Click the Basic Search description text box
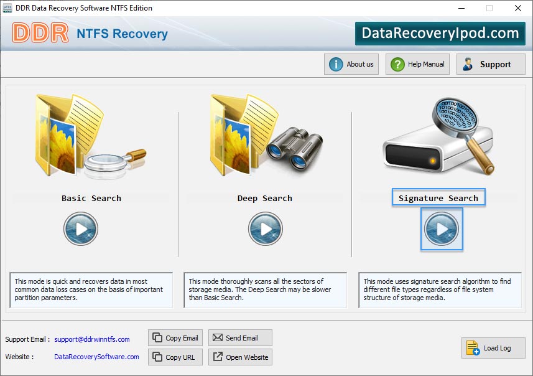The height and width of the screenshot is (376, 533). (91, 290)
